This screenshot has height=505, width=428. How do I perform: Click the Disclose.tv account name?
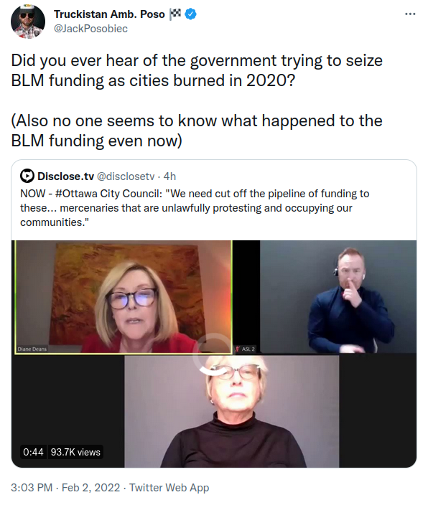click(x=66, y=176)
